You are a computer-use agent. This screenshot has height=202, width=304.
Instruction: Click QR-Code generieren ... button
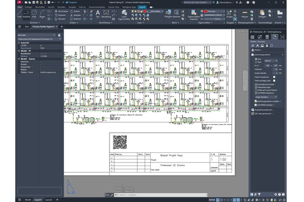(x=262, y=114)
